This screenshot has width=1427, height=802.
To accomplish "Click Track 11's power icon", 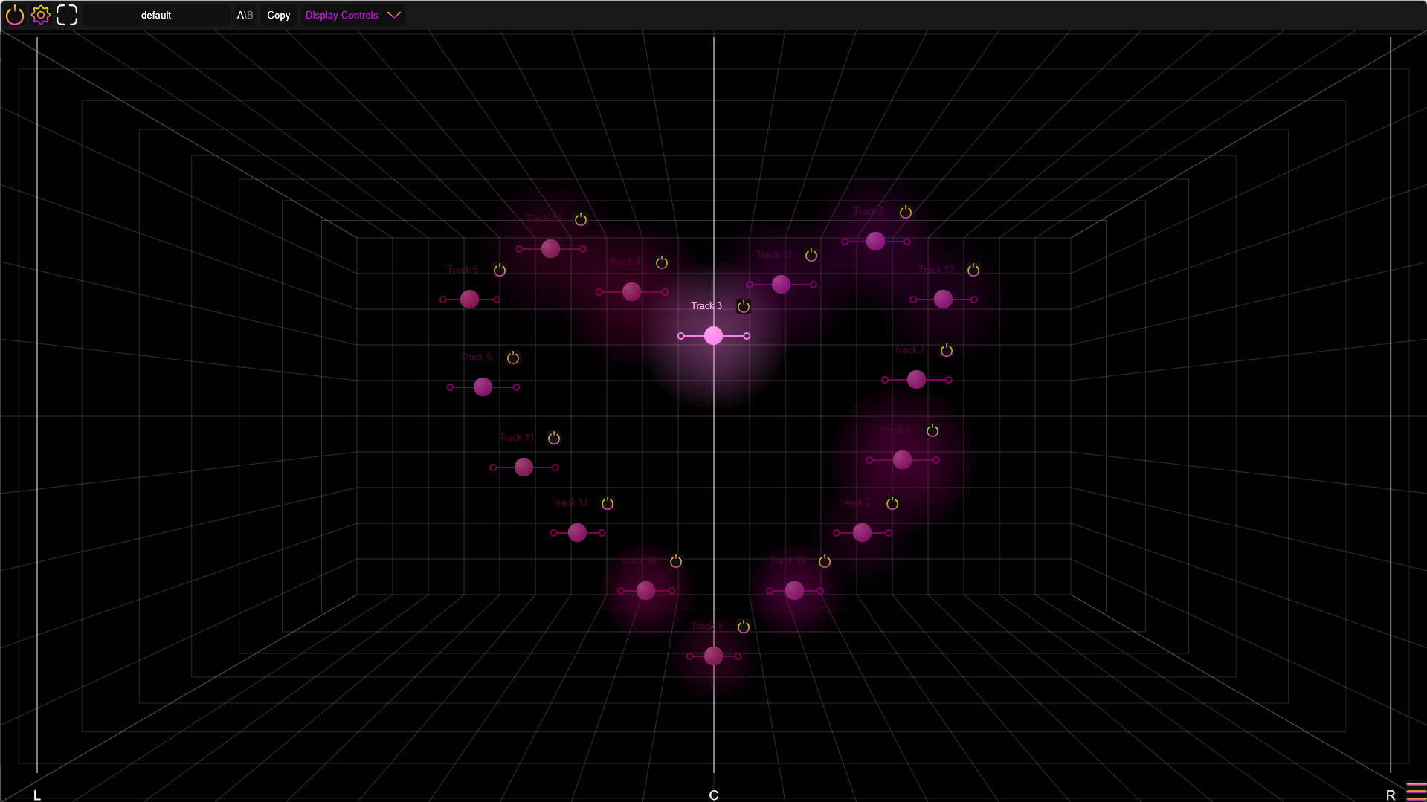I will [554, 438].
